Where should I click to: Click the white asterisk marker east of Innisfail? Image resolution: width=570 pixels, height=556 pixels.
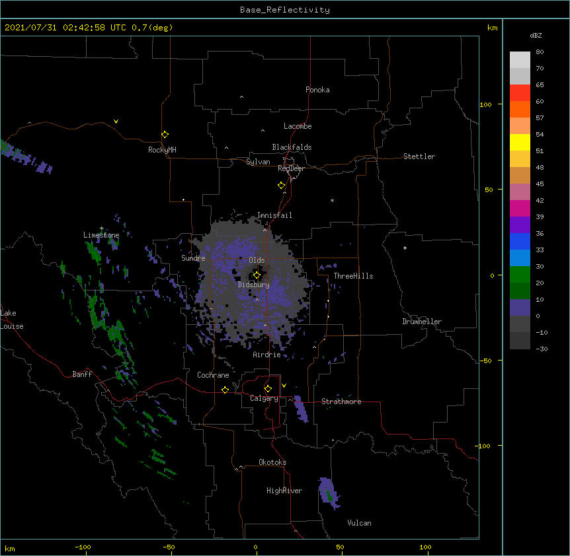click(332, 200)
